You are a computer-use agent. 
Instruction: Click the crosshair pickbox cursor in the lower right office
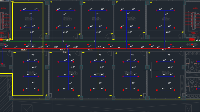151,70
